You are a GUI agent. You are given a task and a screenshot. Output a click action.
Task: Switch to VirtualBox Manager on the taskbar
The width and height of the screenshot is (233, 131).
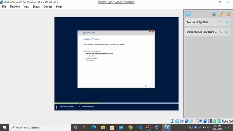click(x=157, y=127)
